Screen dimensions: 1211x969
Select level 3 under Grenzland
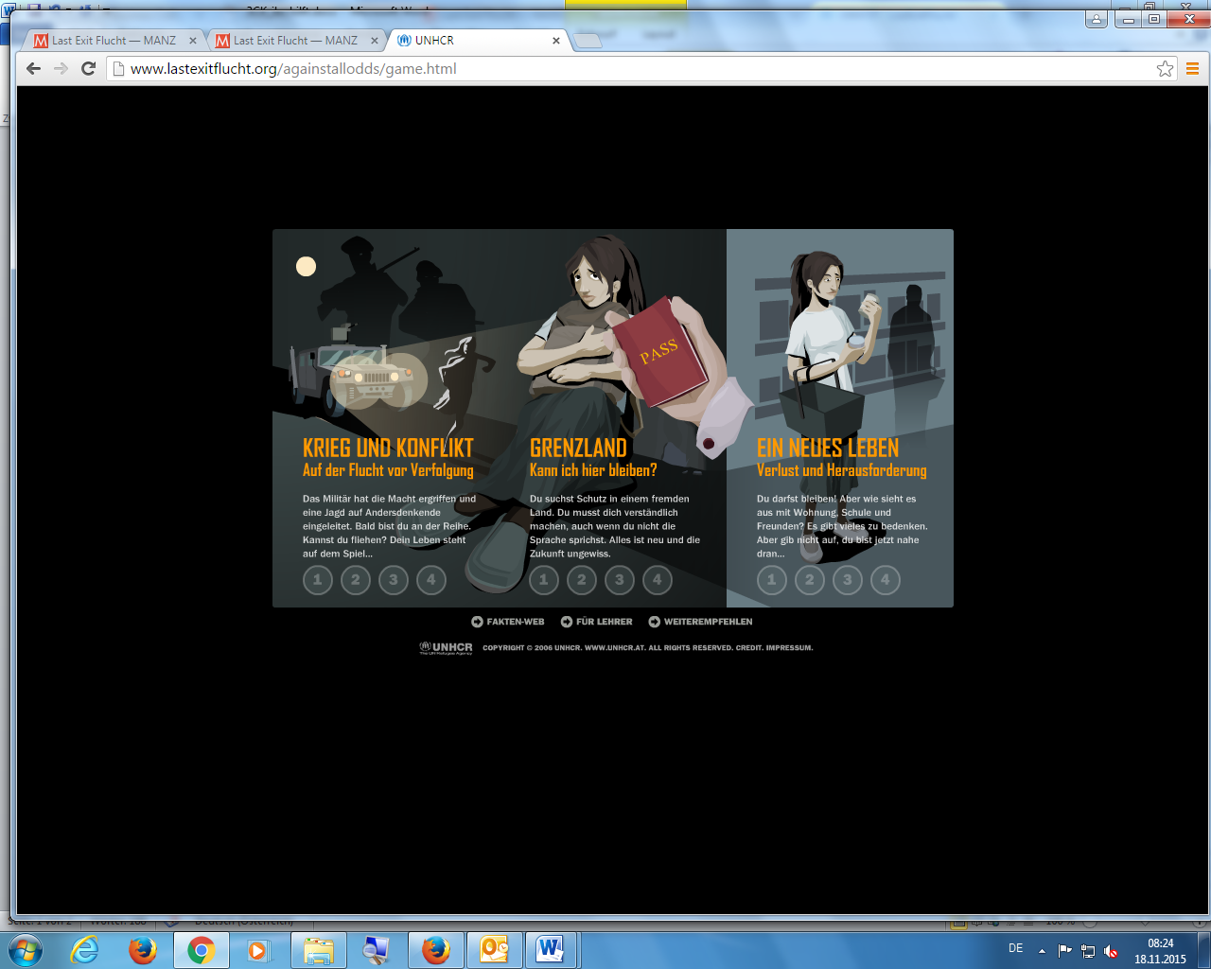click(x=620, y=580)
